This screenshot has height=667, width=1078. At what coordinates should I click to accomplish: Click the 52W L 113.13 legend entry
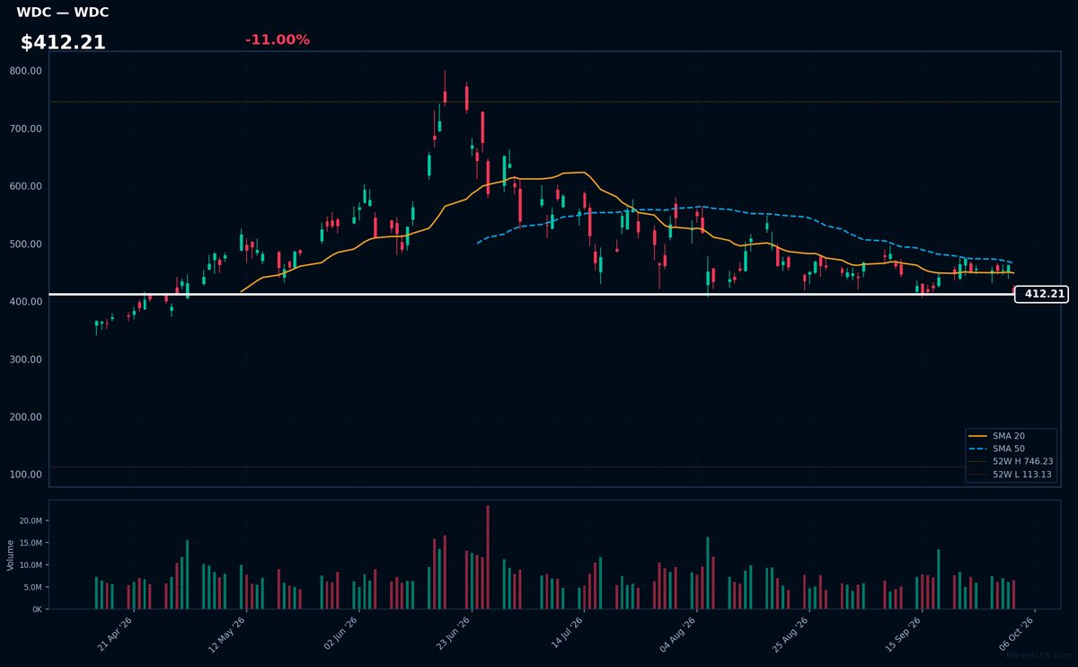[x=1011, y=474]
